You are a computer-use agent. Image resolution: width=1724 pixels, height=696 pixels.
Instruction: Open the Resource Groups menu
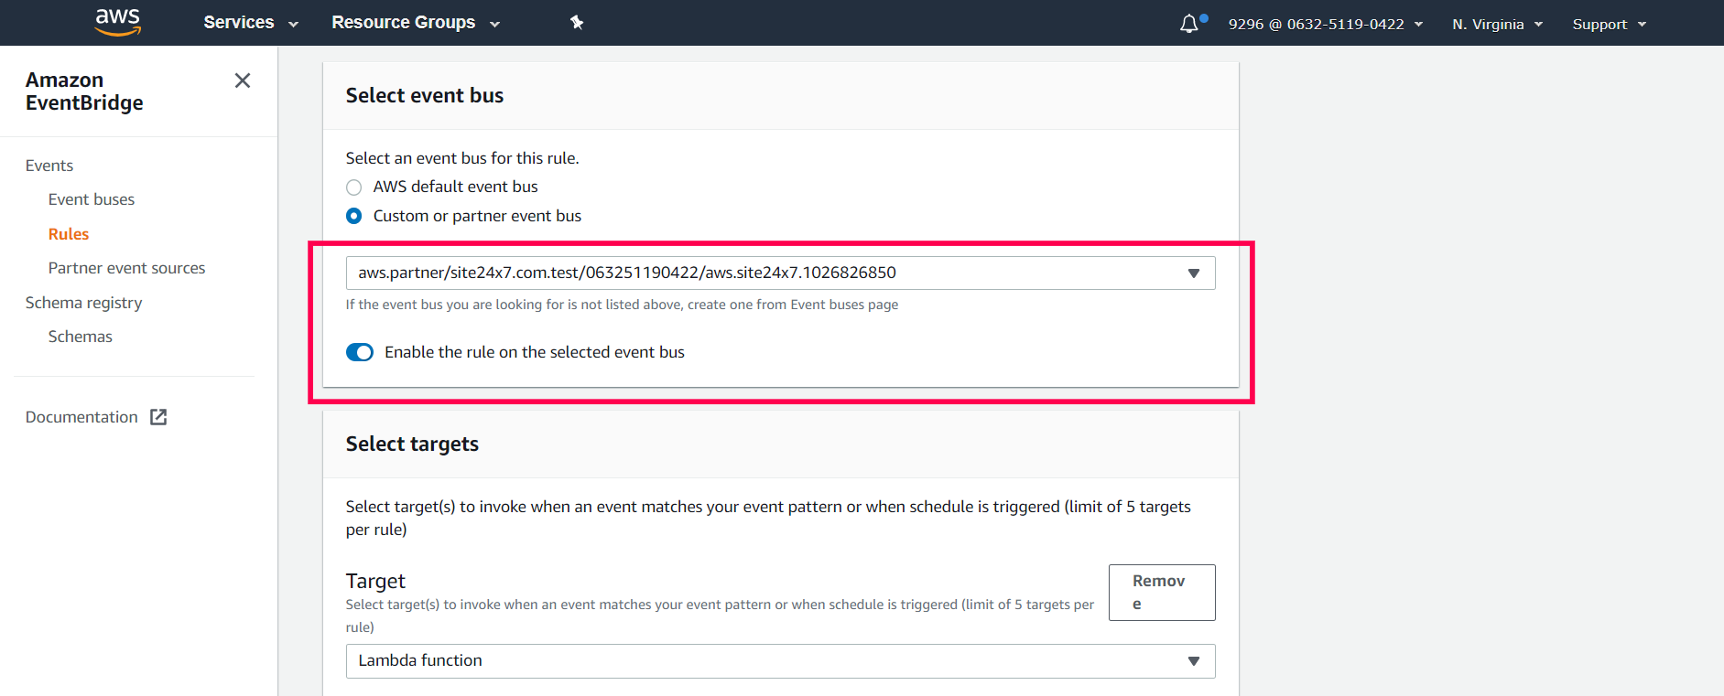(415, 23)
